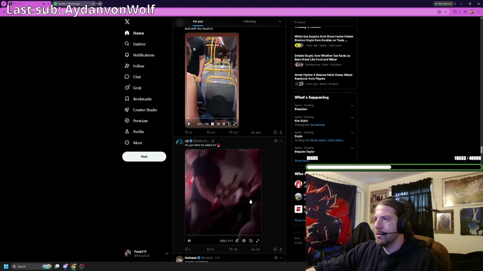Seek on the 1:11 video progress bar
Image resolution: width=483 pixels, height=271 pixels.
point(223,235)
